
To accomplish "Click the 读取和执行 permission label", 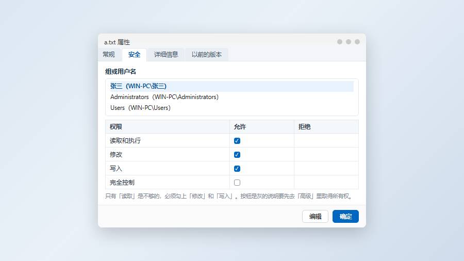I will tap(125, 141).
